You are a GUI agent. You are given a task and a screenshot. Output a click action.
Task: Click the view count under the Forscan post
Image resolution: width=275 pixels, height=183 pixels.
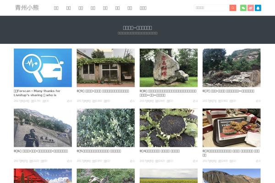pos(36,101)
